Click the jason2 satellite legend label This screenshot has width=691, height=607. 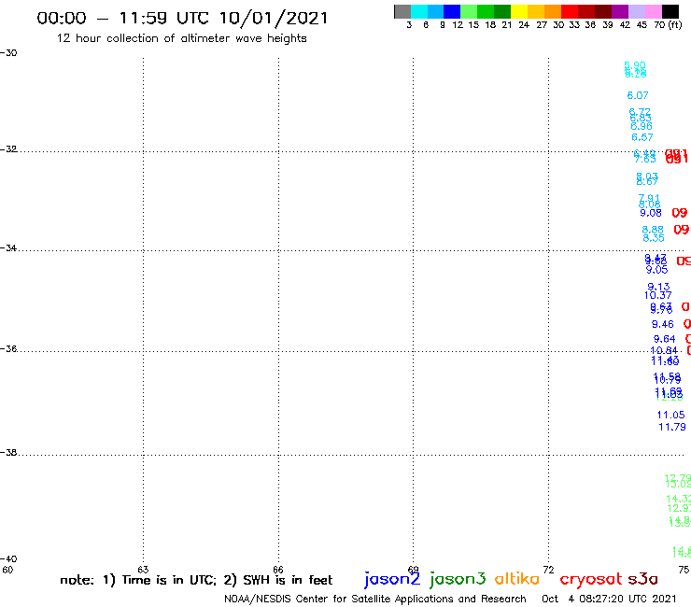pos(392,580)
